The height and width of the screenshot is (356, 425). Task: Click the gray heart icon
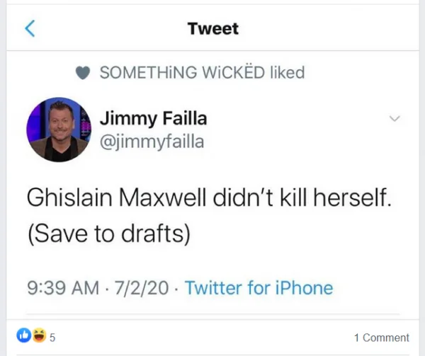pyautogui.click(x=83, y=73)
